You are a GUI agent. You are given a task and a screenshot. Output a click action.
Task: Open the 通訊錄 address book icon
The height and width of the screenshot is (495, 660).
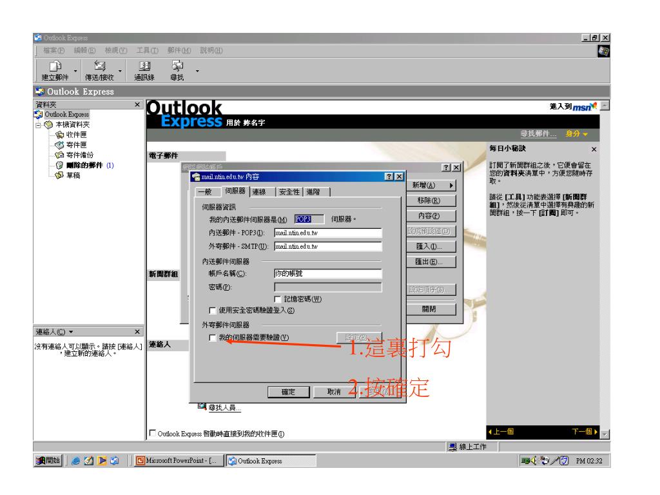click(x=144, y=66)
